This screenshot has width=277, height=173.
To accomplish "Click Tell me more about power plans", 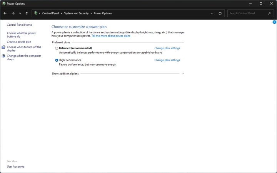I will pyautogui.click(x=111, y=36).
